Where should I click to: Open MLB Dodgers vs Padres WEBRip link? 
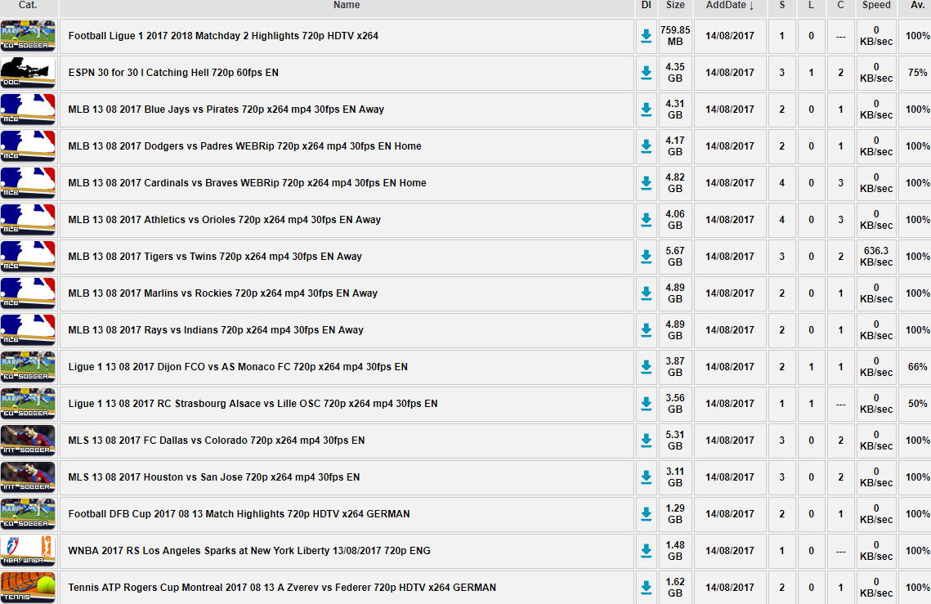[244, 146]
